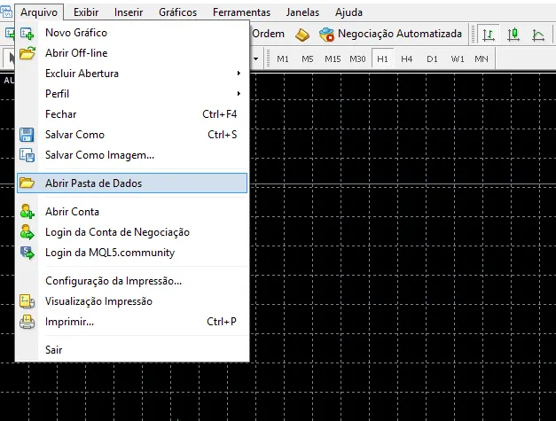Image resolution: width=556 pixels, height=421 pixels.
Task: Click the Imprimir printer icon
Action: pos(27,322)
